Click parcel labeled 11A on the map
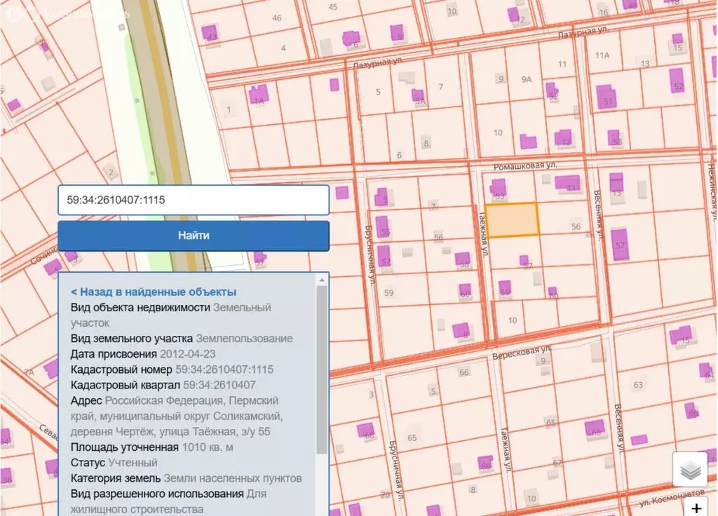 (602, 55)
